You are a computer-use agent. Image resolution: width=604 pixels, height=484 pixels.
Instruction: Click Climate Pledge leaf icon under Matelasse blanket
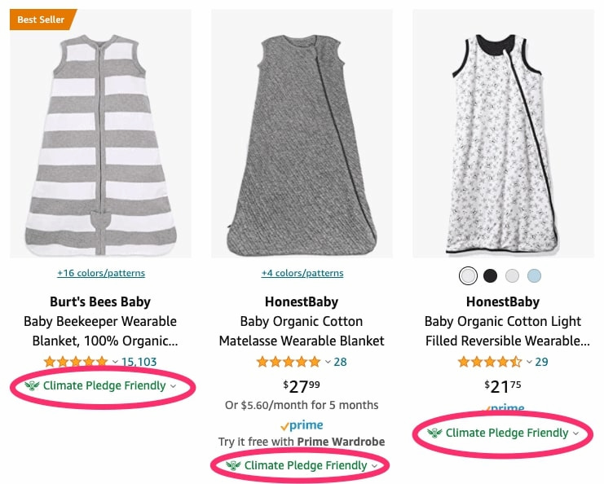[x=233, y=465]
